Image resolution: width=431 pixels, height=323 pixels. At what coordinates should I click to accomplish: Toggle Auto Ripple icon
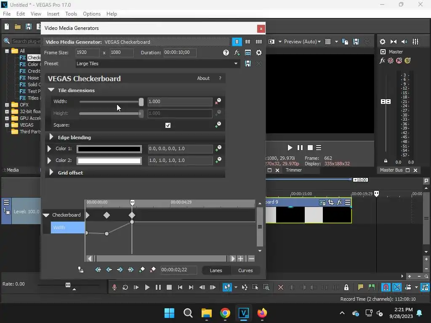coord(408,287)
